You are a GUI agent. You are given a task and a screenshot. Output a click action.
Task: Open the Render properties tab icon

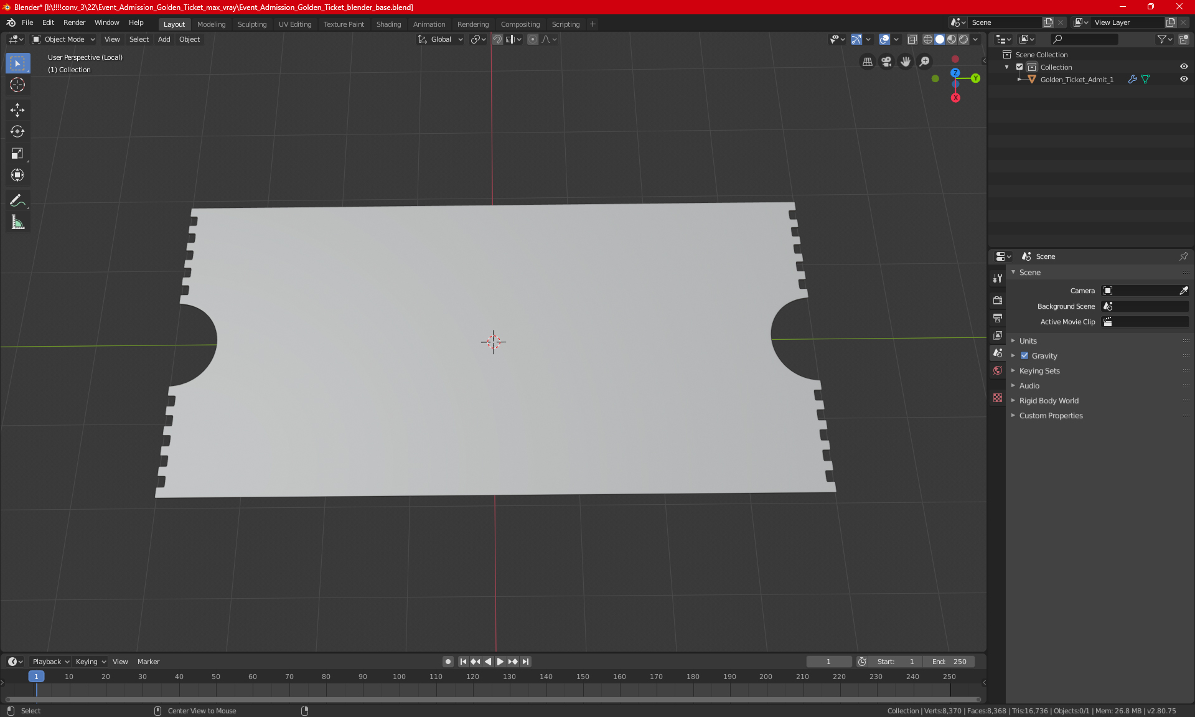[998, 300]
